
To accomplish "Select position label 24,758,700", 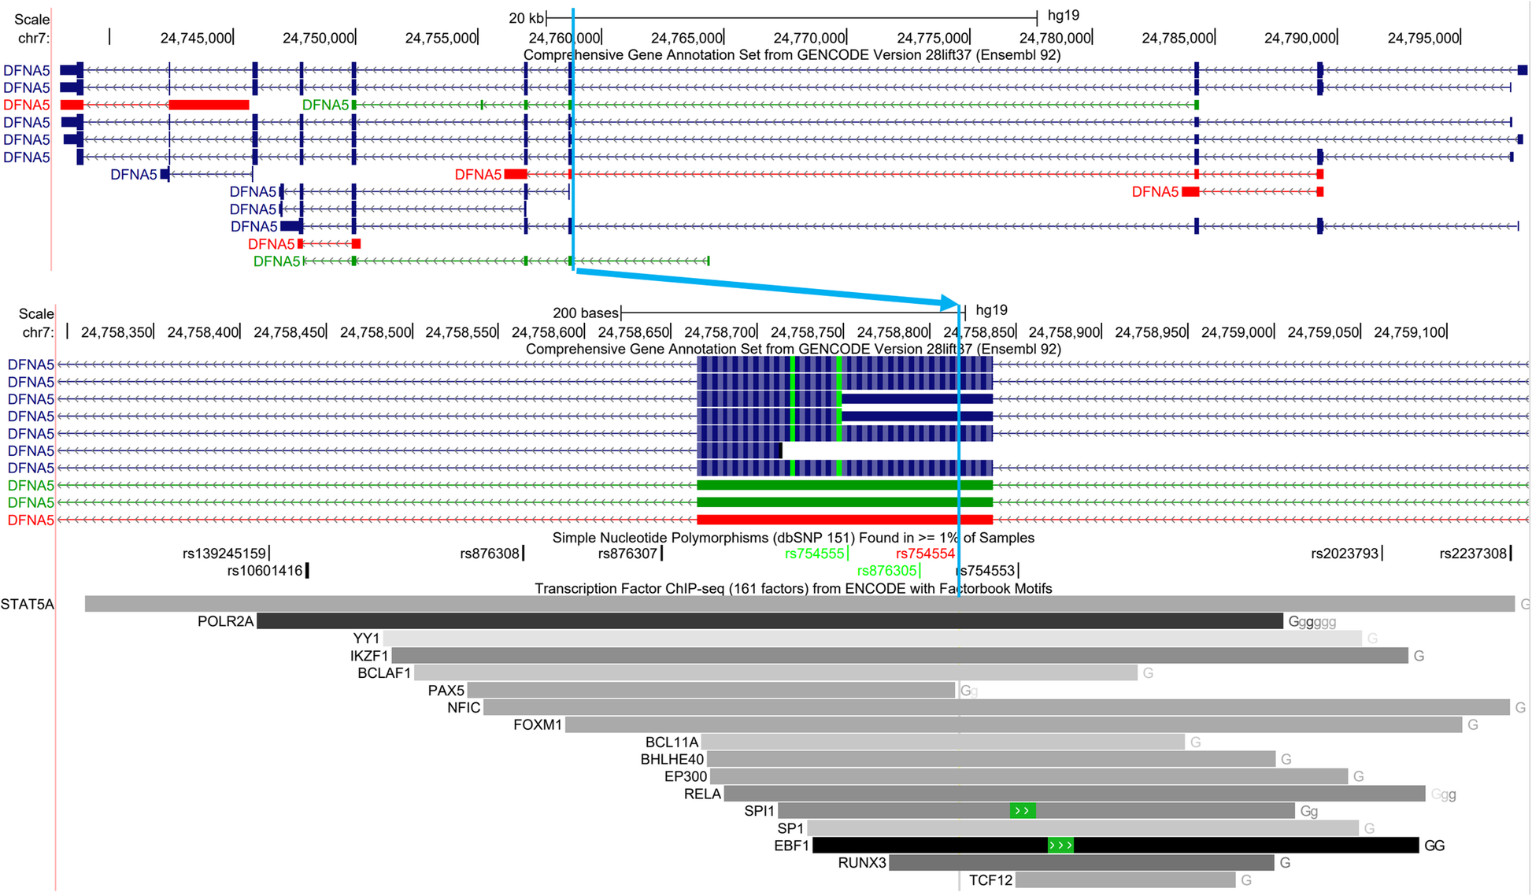I will tap(720, 332).
